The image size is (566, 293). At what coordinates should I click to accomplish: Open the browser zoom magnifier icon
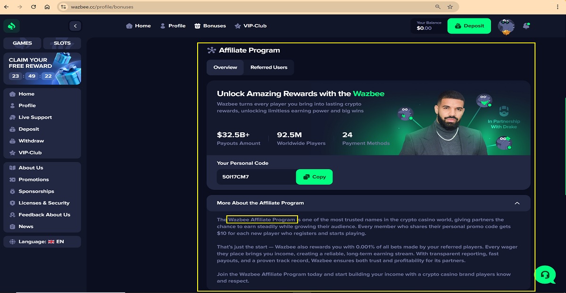438,7
